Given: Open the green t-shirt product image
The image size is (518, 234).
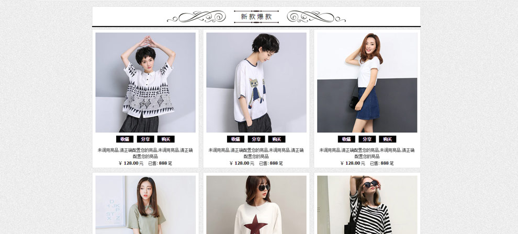Looking at the screenshot, I should (x=145, y=205).
